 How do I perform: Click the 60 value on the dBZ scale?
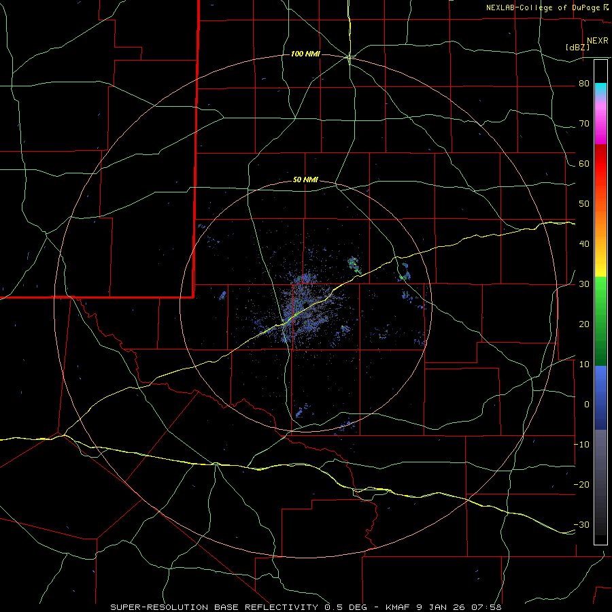click(584, 164)
